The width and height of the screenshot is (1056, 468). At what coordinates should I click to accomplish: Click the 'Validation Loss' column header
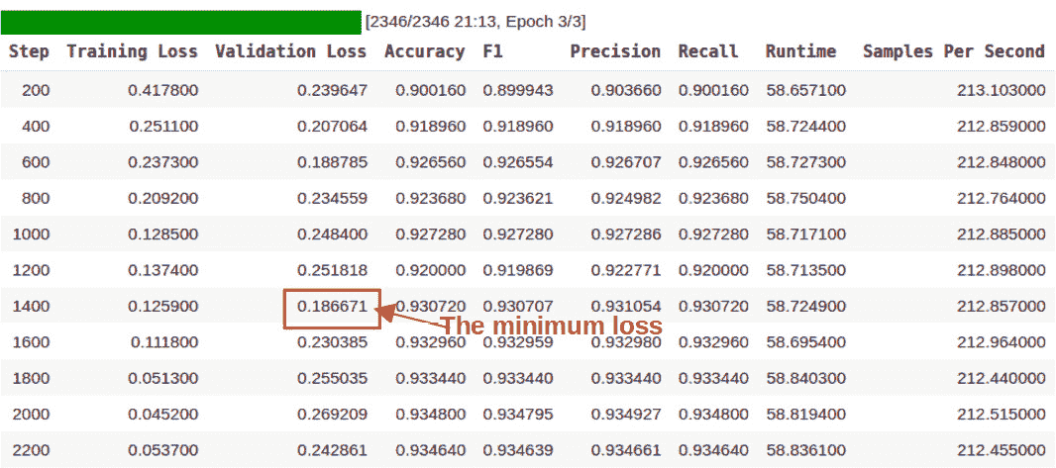(291, 51)
